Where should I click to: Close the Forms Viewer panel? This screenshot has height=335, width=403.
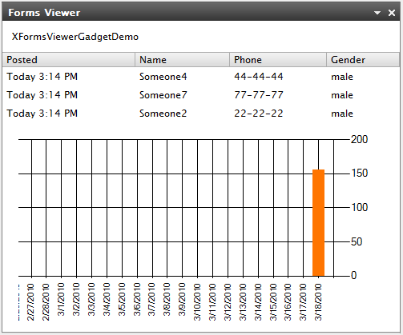(x=392, y=13)
